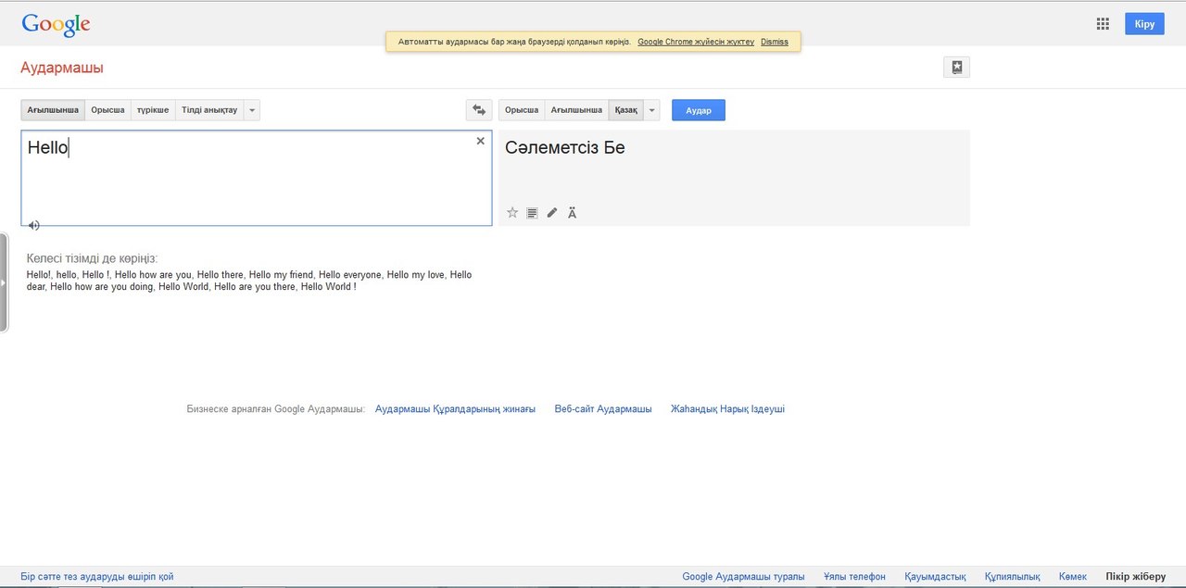Click the blue Аудар translate button

point(698,110)
